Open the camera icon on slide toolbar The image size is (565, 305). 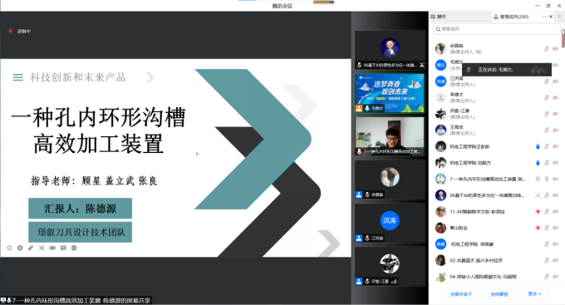tap(52, 248)
